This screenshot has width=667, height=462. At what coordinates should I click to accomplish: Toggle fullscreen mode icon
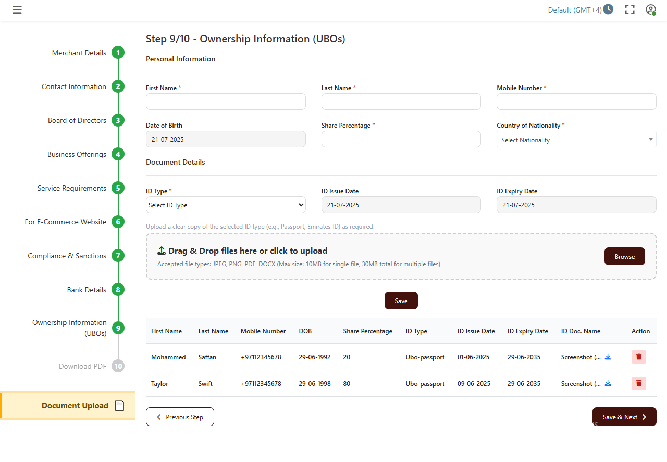click(x=630, y=9)
